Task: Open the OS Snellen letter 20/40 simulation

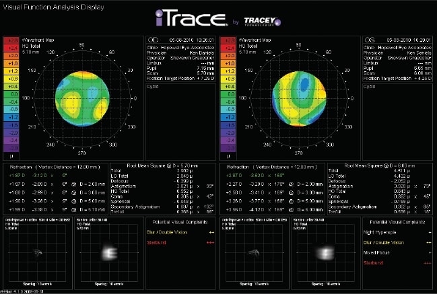Action: pos(326,253)
